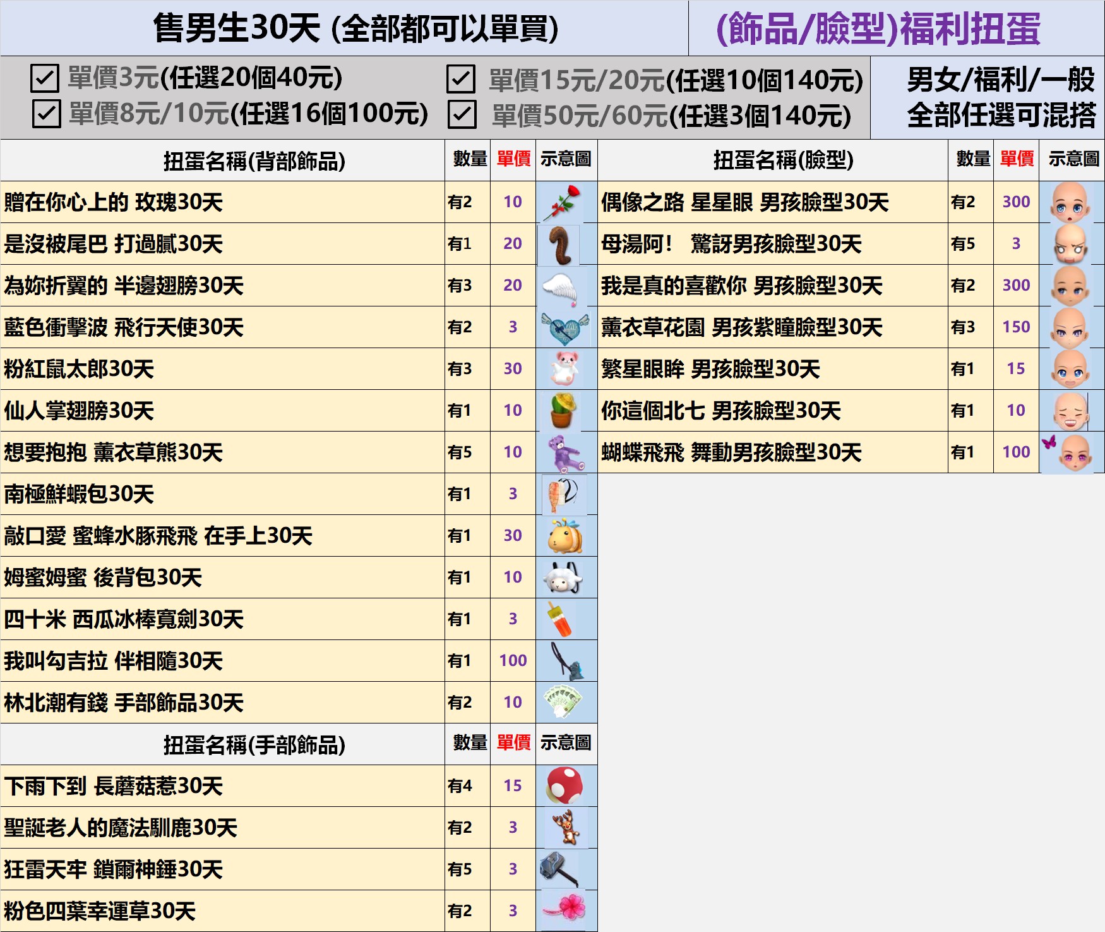Click the cactus wings item icon
Screen dimensions: 1105x932
(x=563, y=411)
